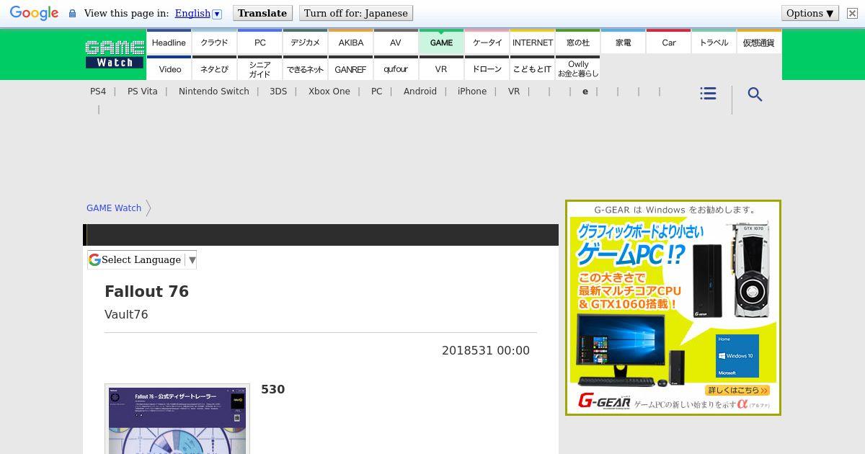The width and height of the screenshot is (865, 454).
Task: Open the Select Language dropdown
Action: [142, 259]
